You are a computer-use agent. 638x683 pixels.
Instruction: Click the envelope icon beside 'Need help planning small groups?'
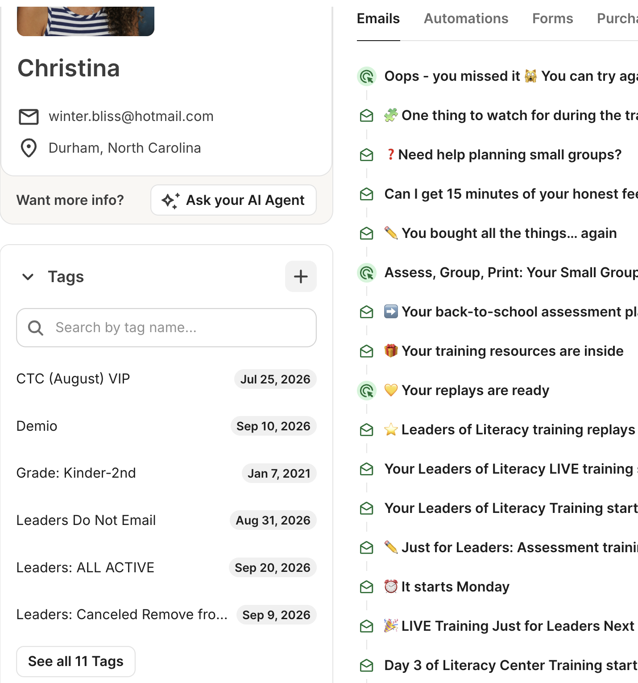coord(367,155)
